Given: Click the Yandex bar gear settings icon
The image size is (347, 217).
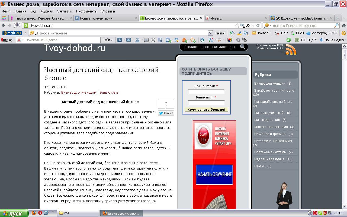Looking at the screenshot, I should [238, 40].
